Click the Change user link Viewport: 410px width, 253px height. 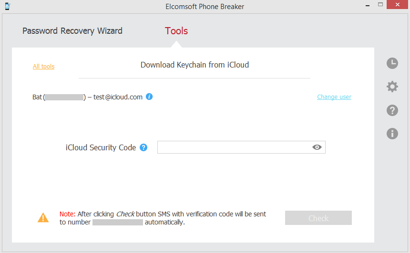click(x=334, y=97)
